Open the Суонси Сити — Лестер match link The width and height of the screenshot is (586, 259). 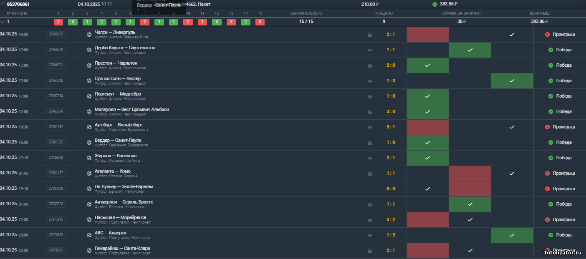(x=117, y=78)
